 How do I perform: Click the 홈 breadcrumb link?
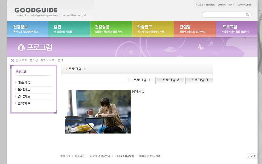17,60
